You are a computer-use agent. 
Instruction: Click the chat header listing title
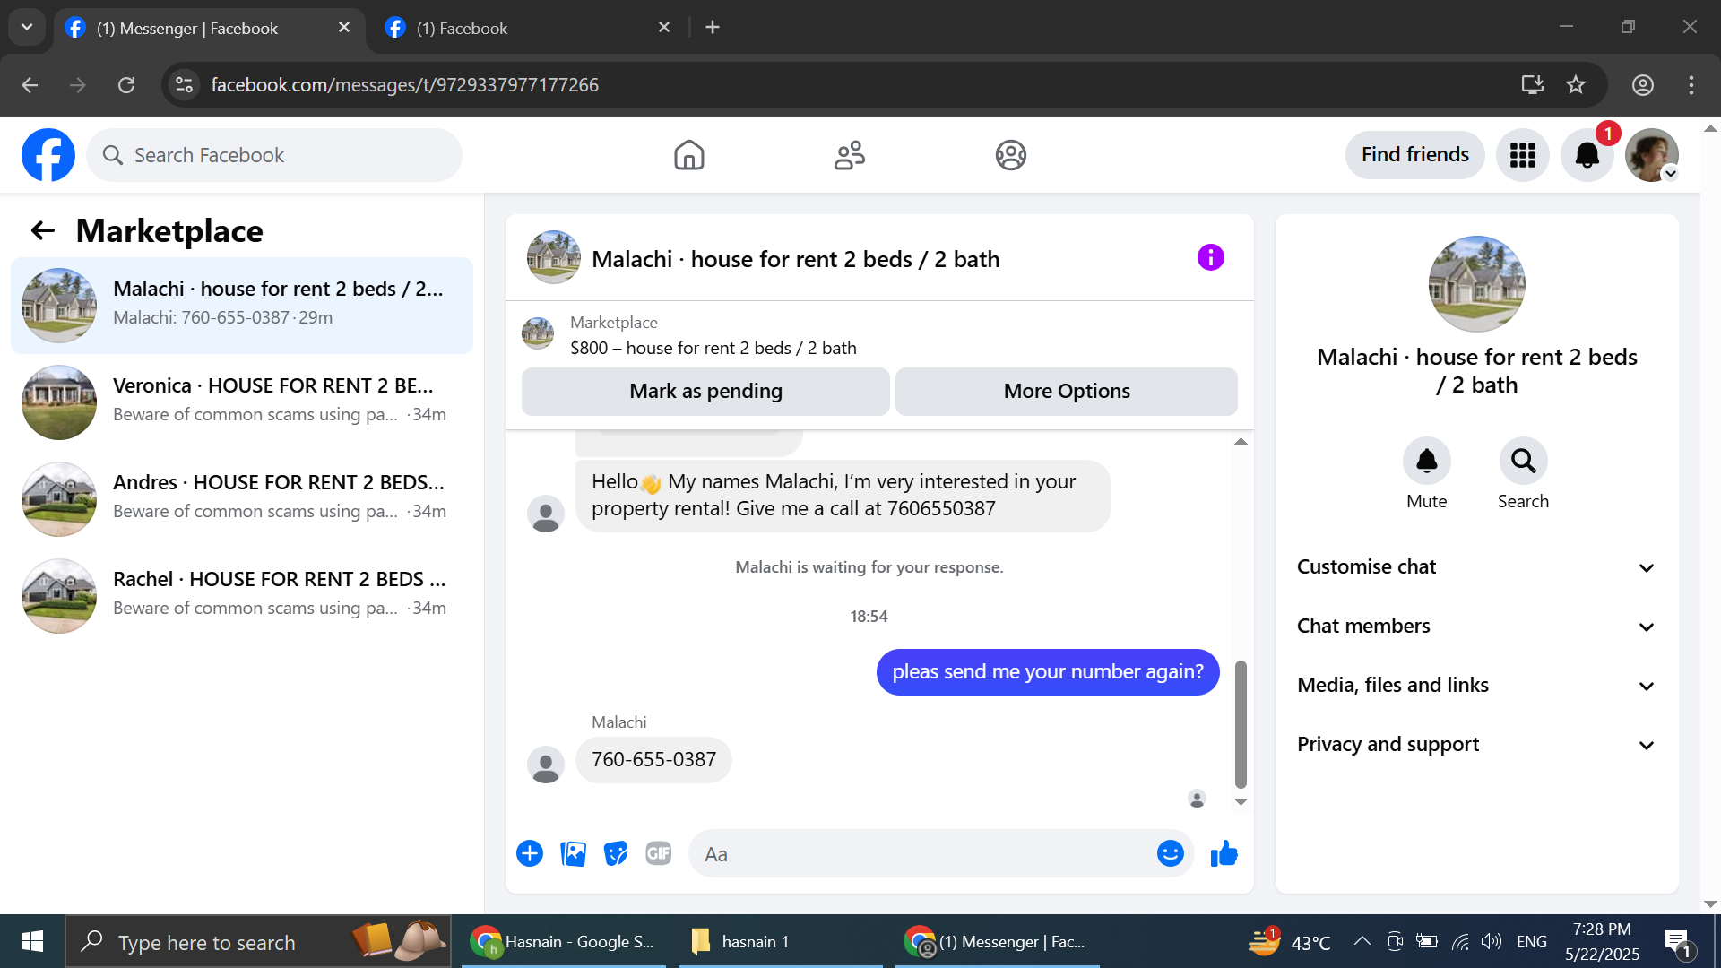(795, 259)
